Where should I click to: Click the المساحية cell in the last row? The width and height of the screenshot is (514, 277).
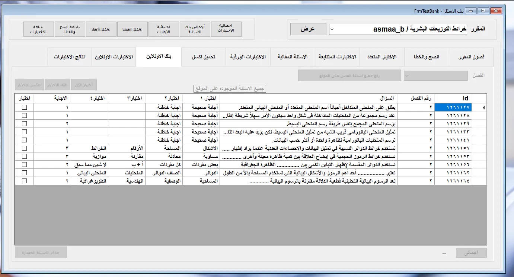[x=201, y=181]
